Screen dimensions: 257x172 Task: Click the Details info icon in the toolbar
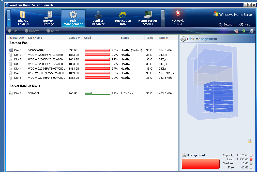(48, 31)
